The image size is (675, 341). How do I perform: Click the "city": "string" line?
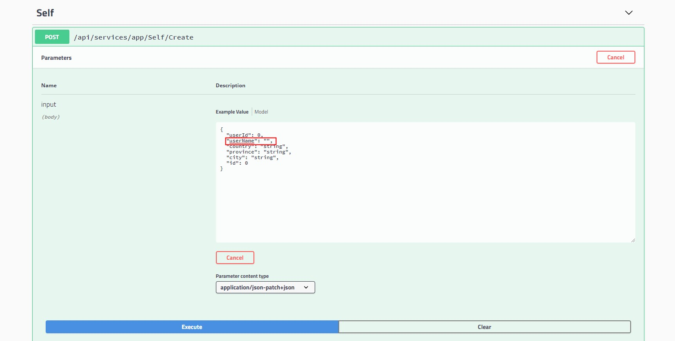(x=252, y=157)
